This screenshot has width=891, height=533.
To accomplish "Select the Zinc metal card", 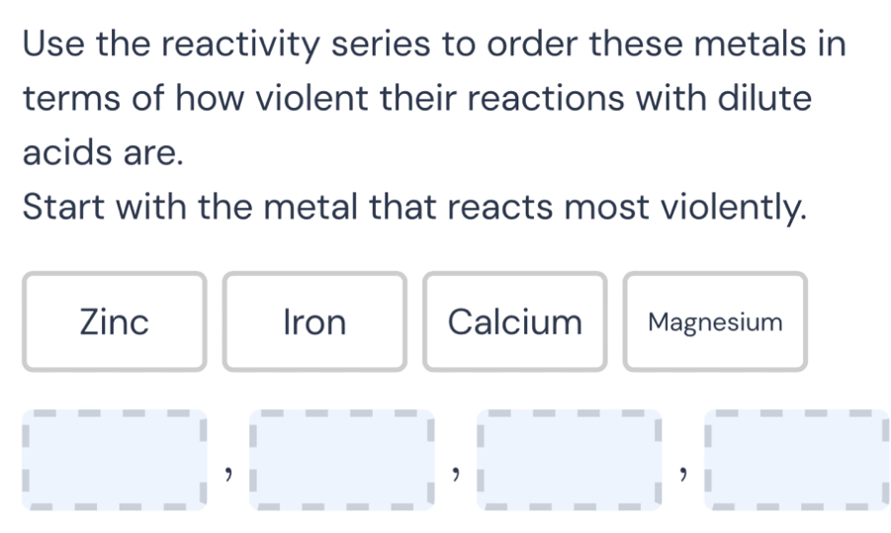I will pos(115,322).
